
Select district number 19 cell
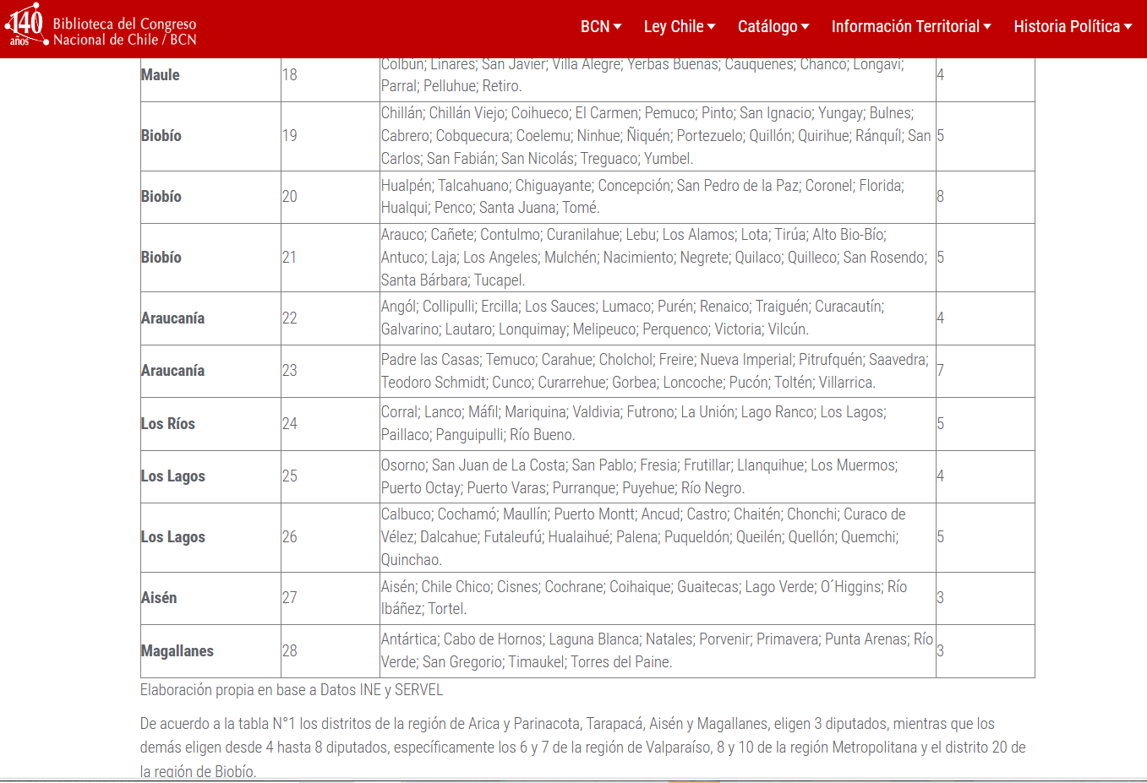tap(330, 136)
